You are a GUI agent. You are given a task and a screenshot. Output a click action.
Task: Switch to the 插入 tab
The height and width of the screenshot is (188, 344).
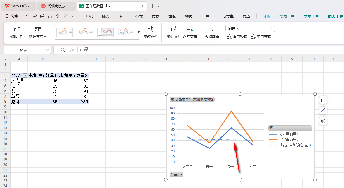click(105, 16)
